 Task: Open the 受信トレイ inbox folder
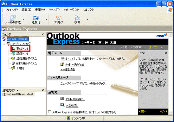coord(22,48)
